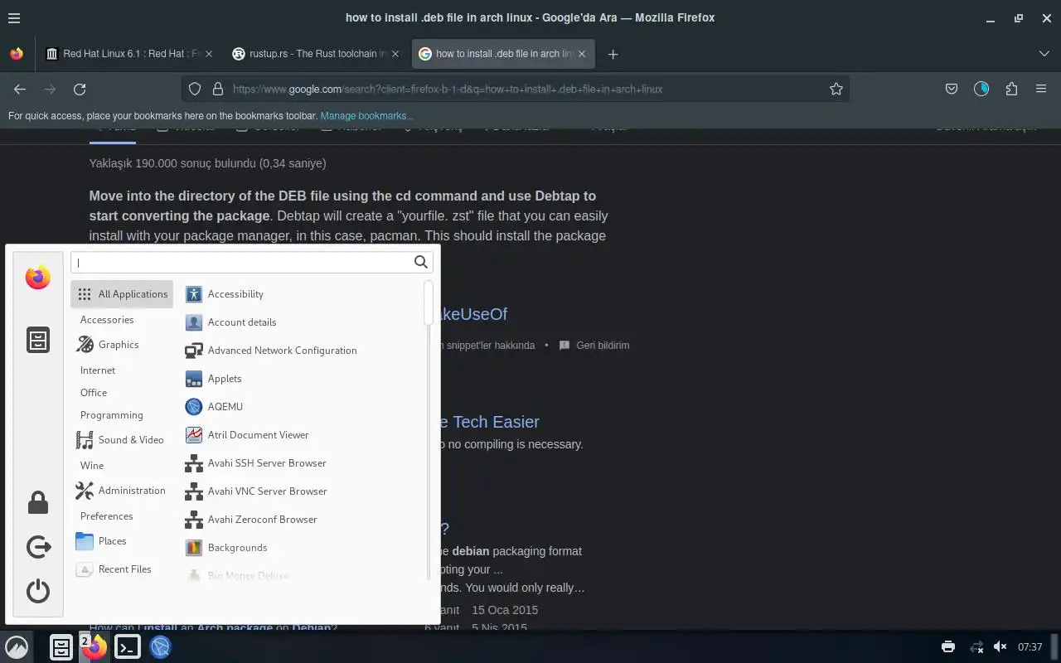
Task: Select the Internet category
Action: (98, 370)
